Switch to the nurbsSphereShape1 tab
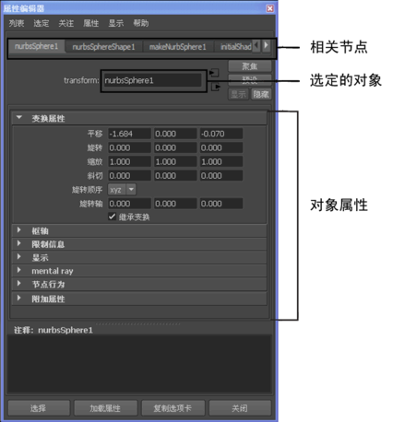 click(103, 47)
